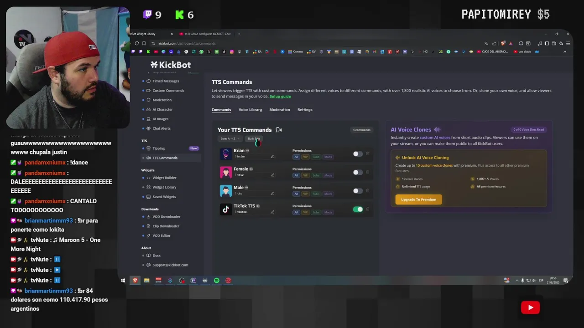Enable the Brian TTS command
Image resolution: width=584 pixels, height=328 pixels.
tap(358, 154)
